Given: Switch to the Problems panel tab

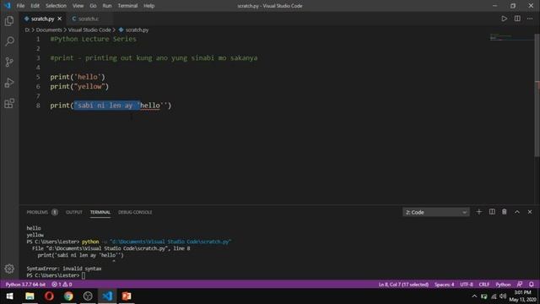Looking at the screenshot, I should (42, 212).
